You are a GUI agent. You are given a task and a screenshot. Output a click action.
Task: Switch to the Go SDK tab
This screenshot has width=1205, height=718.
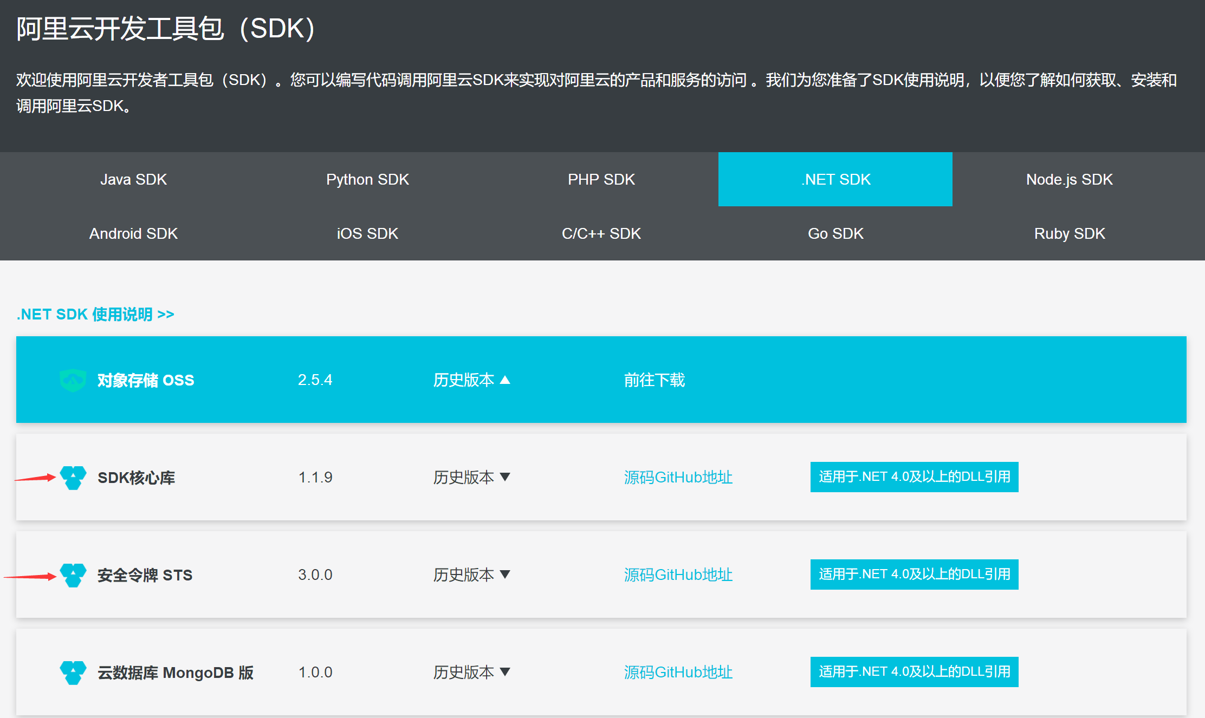pyautogui.click(x=835, y=233)
